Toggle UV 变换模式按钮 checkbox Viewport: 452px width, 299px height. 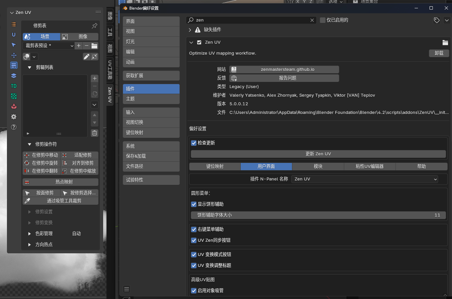click(194, 255)
